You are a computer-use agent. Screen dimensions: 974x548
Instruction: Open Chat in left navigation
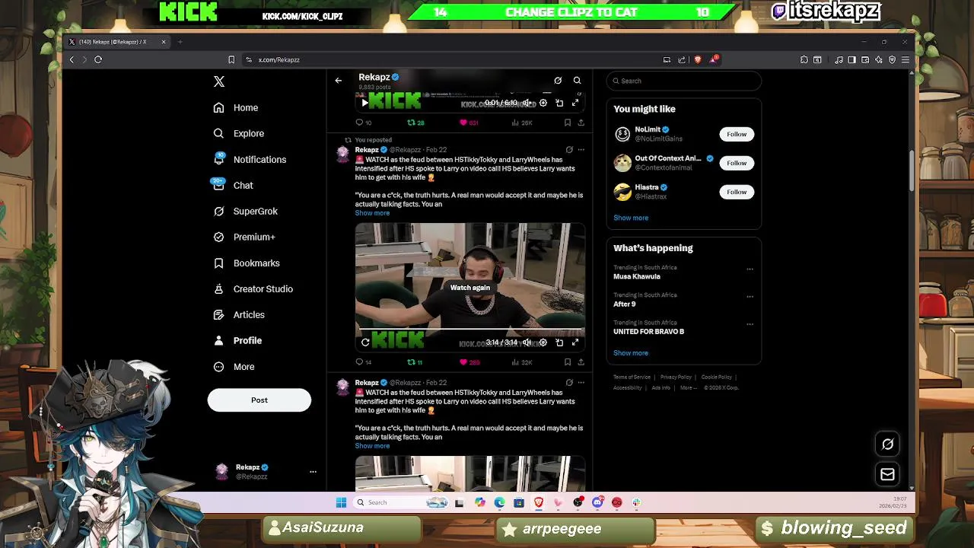coord(233,186)
